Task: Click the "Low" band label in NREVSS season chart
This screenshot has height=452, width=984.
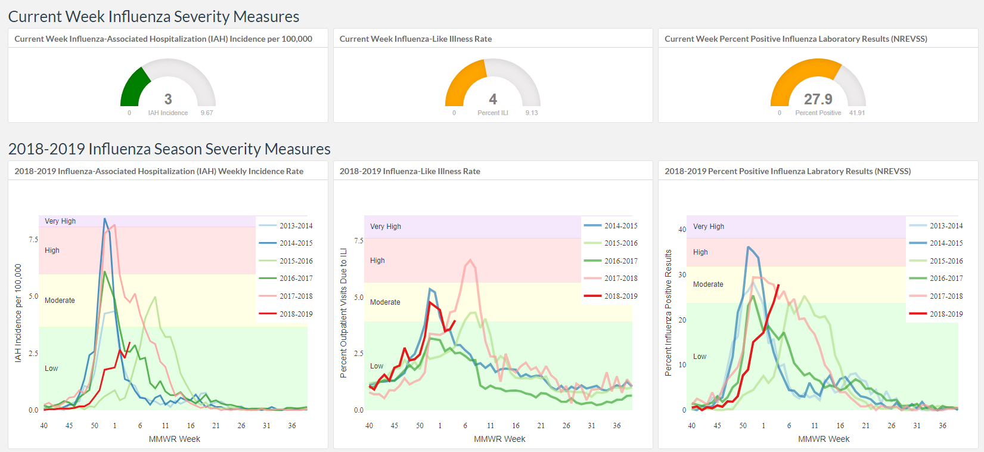Action: click(x=700, y=357)
